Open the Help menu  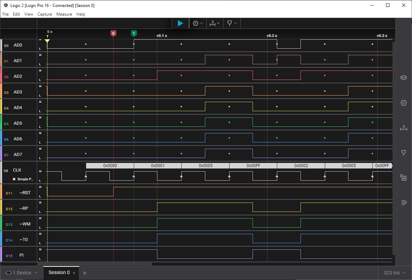pyautogui.click(x=81, y=14)
